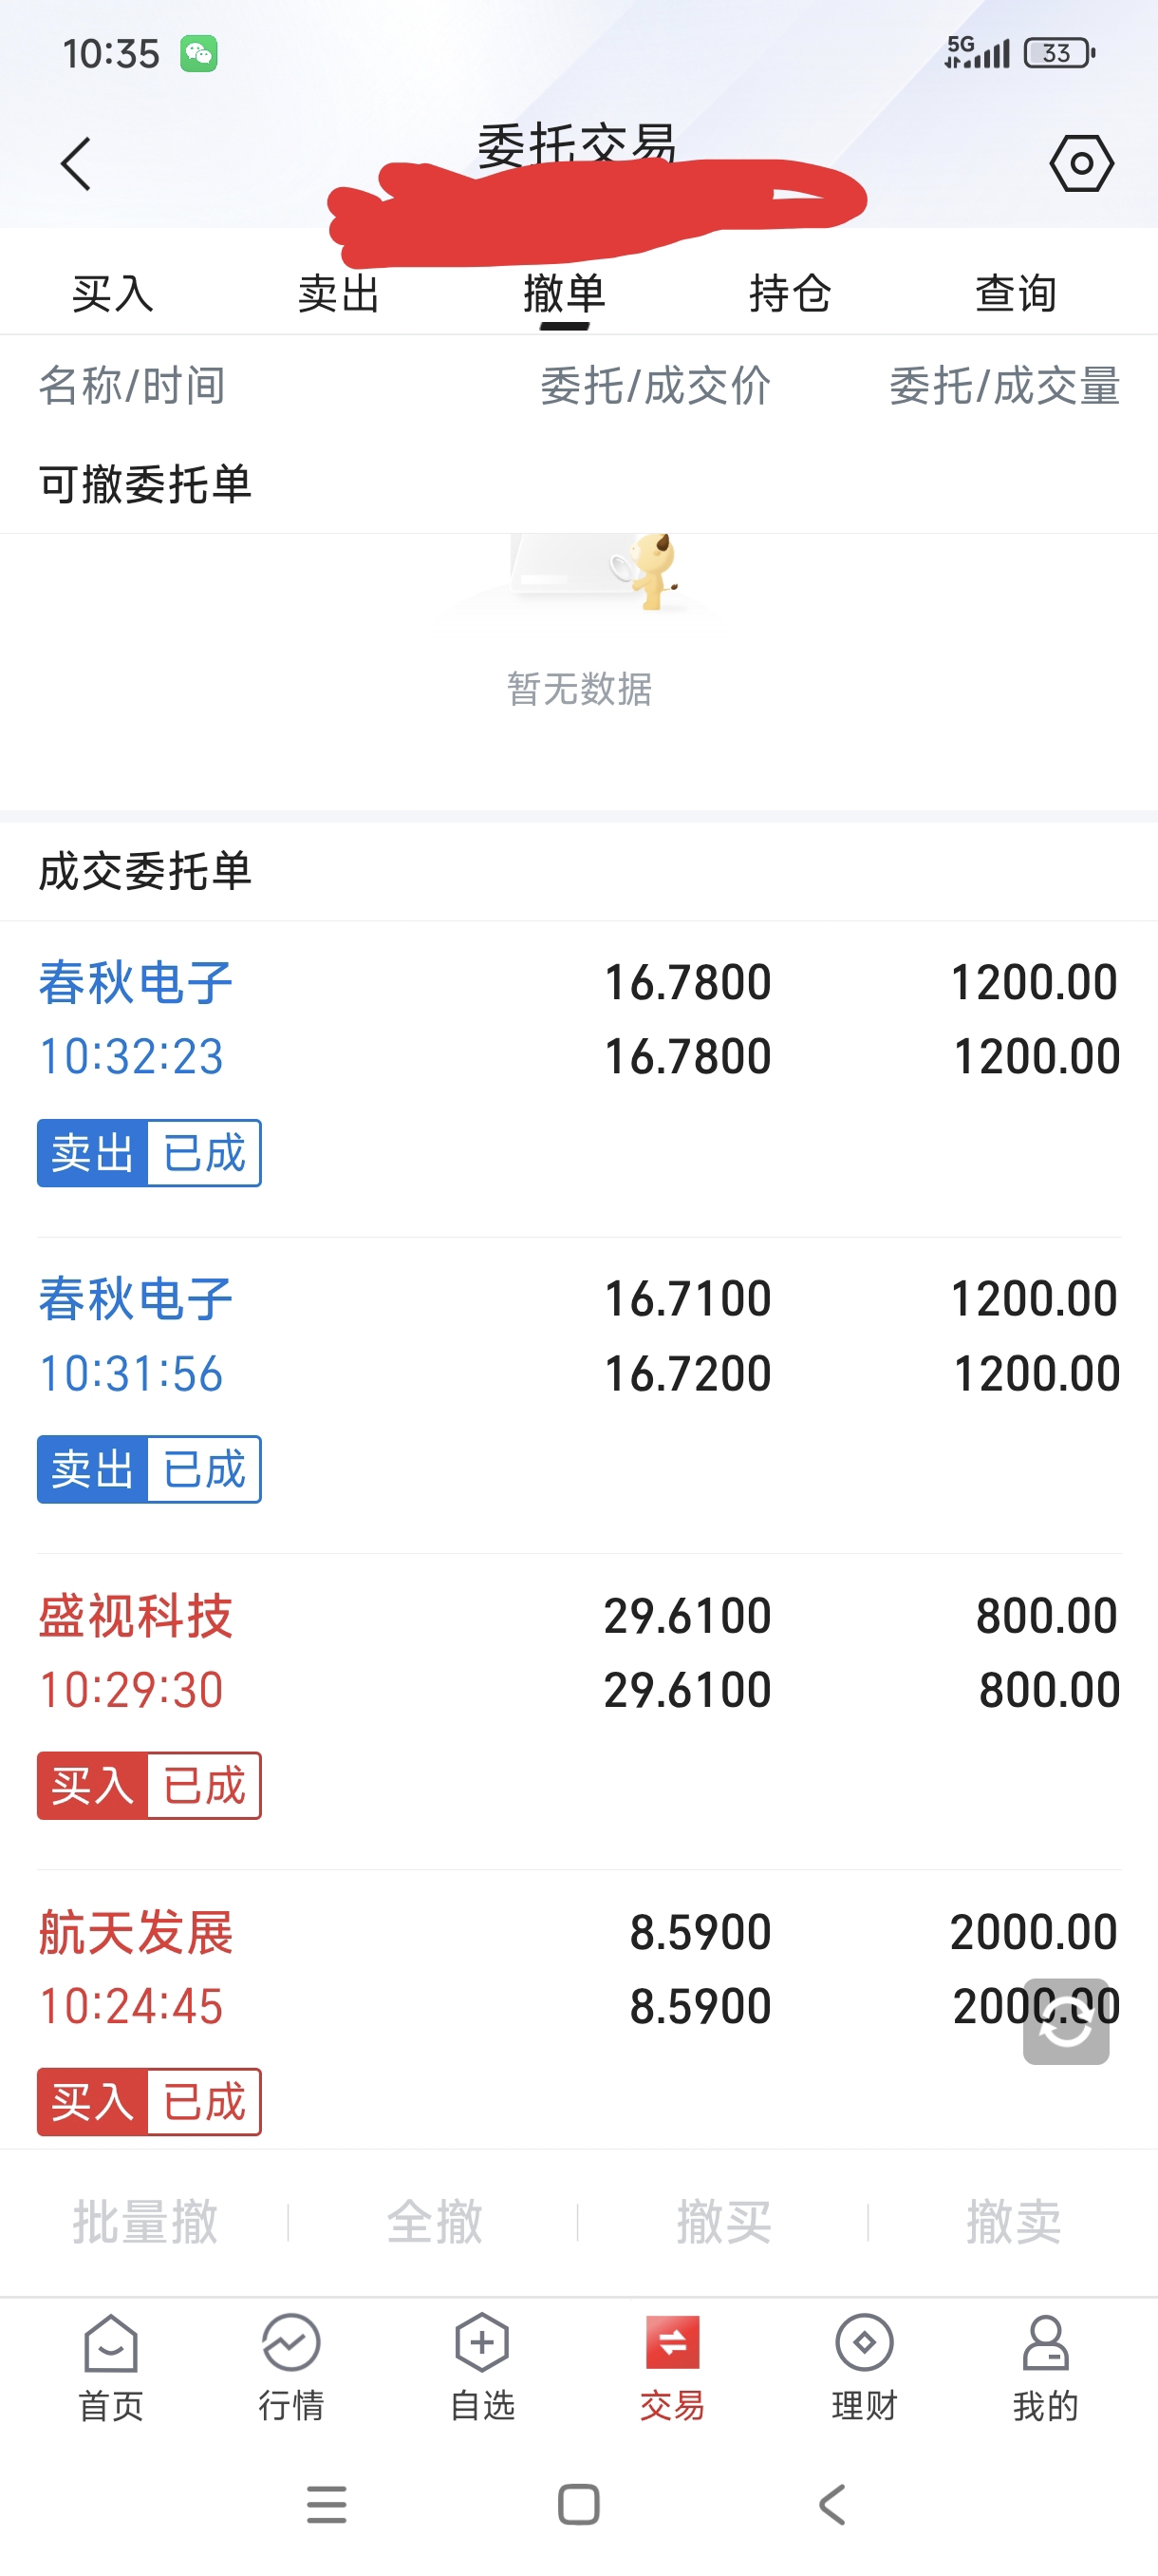Tap the floating refresh icon
The width and height of the screenshot is (1158, 2576).
(x=1065, y=2021)
